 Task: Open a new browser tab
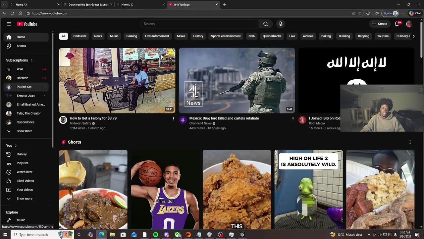point(225,5)
